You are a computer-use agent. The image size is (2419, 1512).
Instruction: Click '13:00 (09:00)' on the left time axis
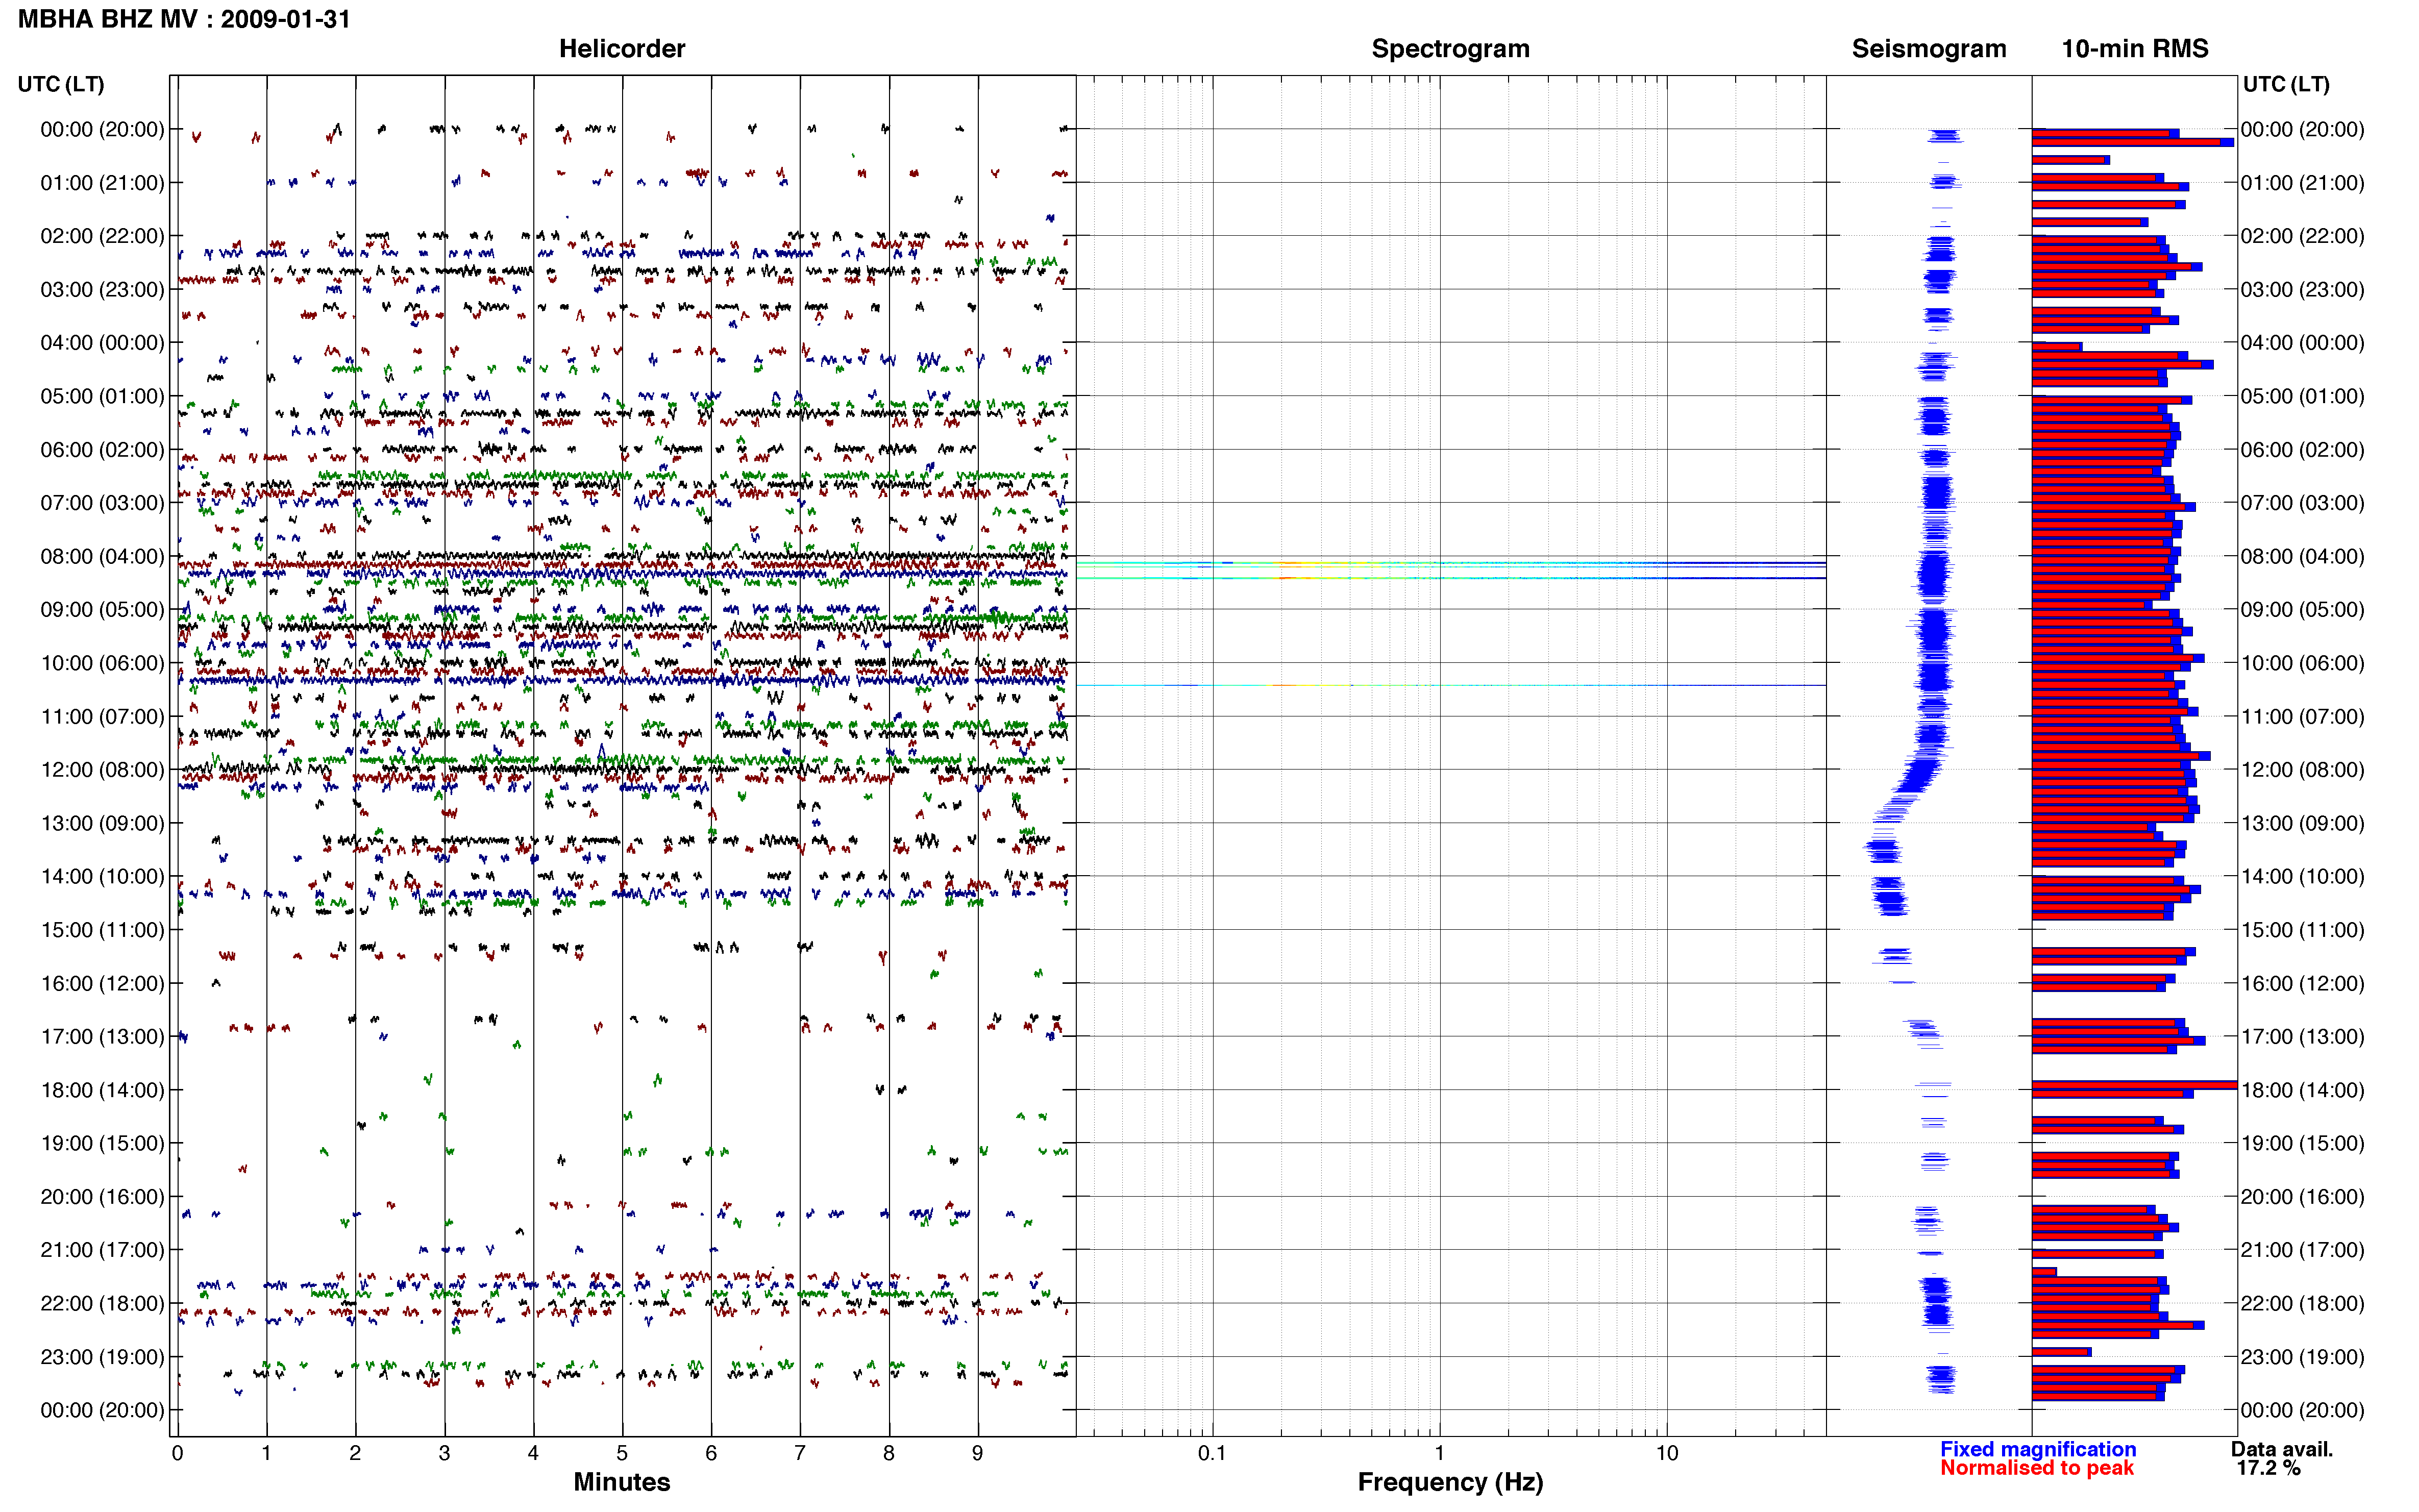coord(102,823)
